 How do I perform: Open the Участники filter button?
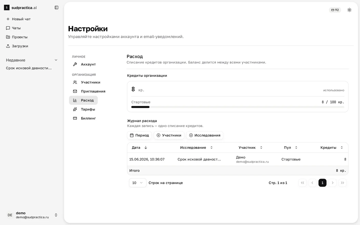tap(169, 135)
